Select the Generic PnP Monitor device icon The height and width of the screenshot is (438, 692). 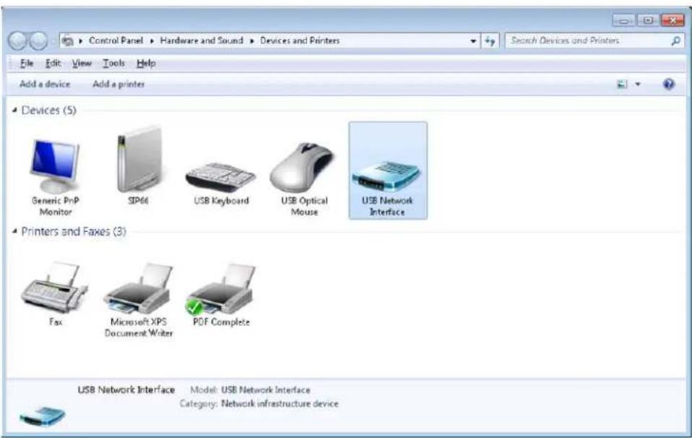point(55,166)
